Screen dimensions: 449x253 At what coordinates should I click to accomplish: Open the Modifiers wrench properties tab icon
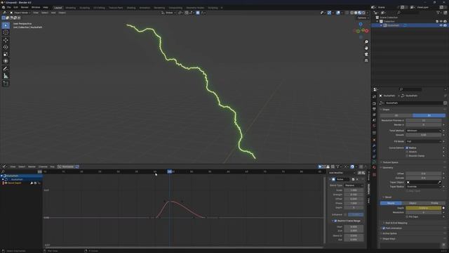tap(374, 145)
